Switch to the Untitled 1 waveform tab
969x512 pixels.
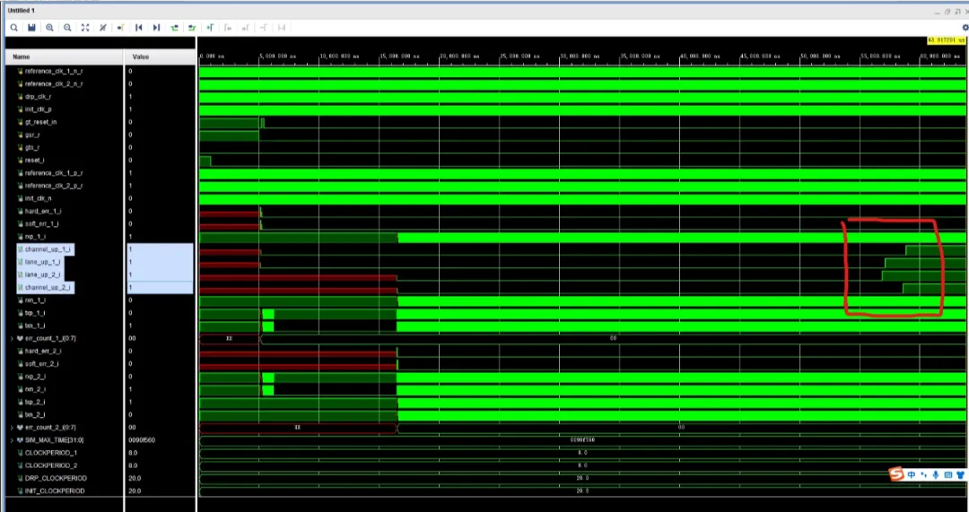[21, 11]
